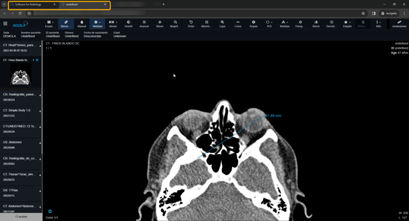Click the DEMOLA sede value
Image resolution: width=409 pixels, height=221 pixels.
[x=10, y=36]
